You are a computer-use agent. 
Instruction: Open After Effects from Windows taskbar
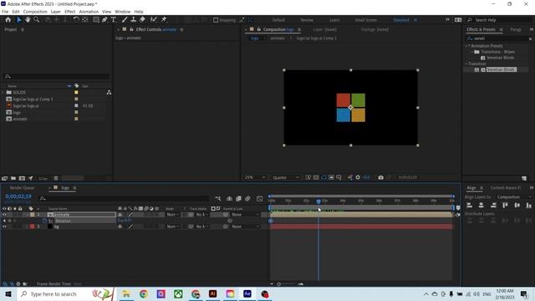point(247,293)
